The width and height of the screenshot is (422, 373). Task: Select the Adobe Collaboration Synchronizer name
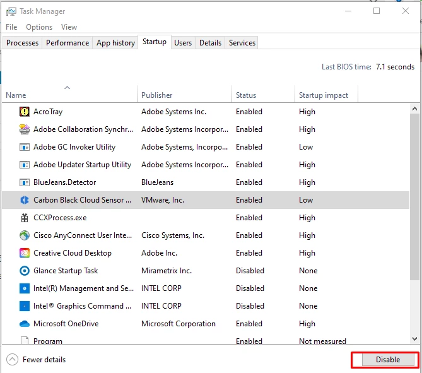(x=83, y=129)
